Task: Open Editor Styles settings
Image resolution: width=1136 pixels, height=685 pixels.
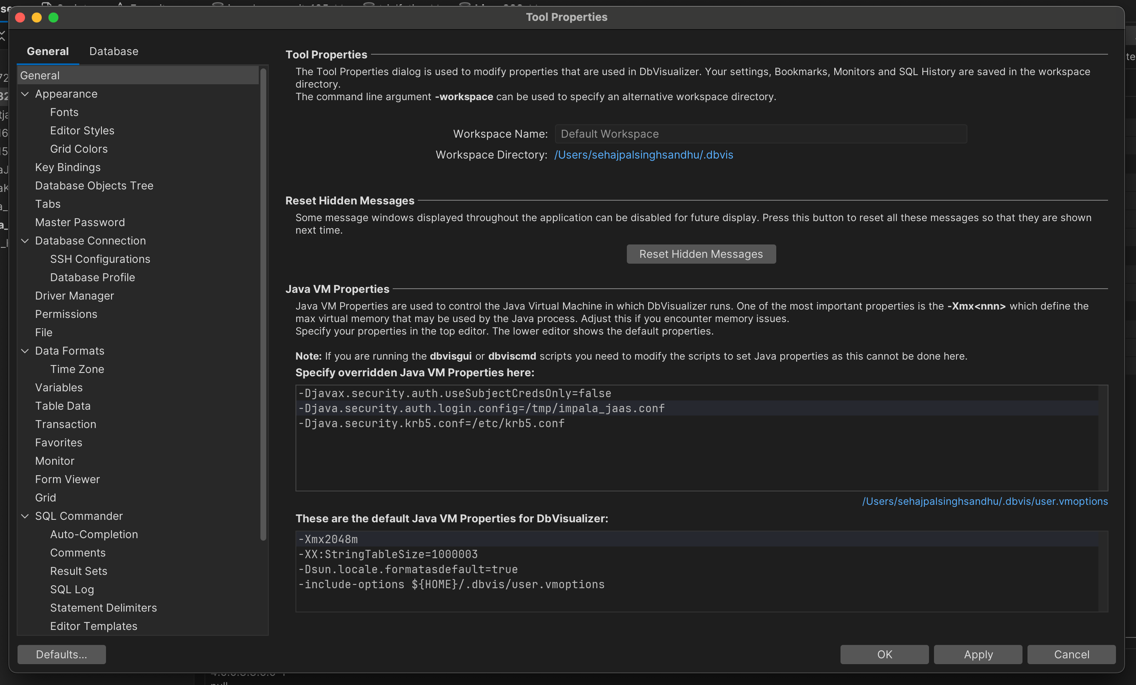Action: 82,131
